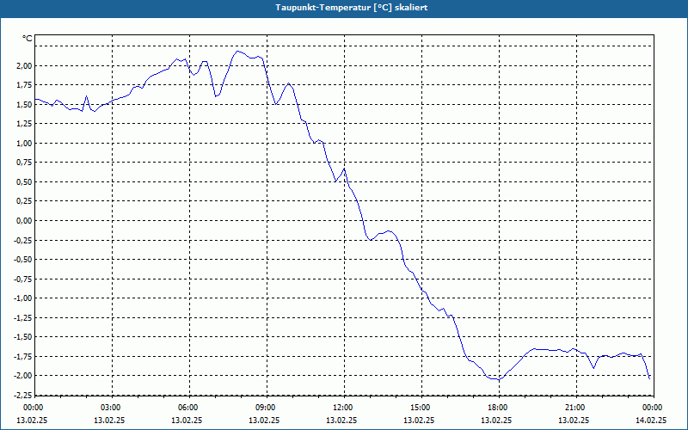This screenshot has width=688, height=430.
Task: Select the -1,00 y-axis label
Action: click(24, 298)
